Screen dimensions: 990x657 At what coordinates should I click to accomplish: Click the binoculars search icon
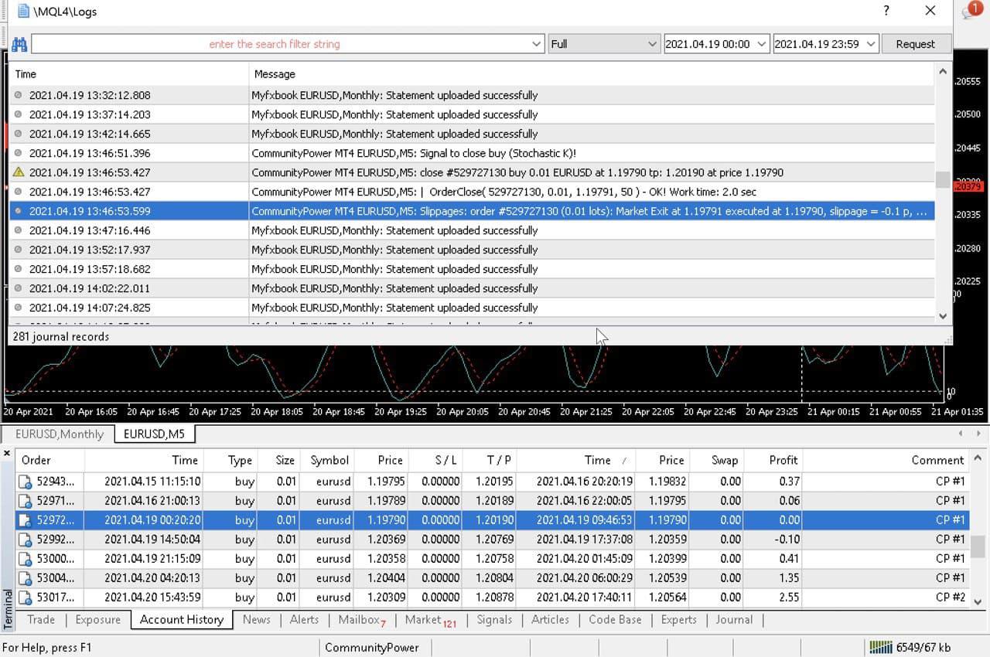(19, 44)
